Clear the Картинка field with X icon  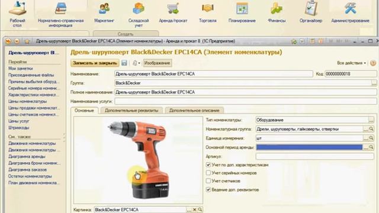point(195,210)
